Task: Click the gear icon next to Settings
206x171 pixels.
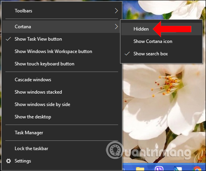Action: click(x=9, y=161)
